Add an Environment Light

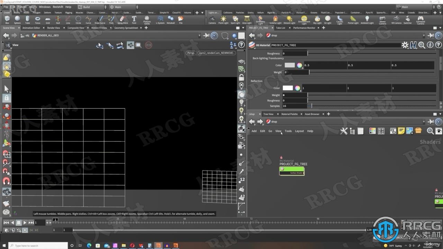[304, 20]
